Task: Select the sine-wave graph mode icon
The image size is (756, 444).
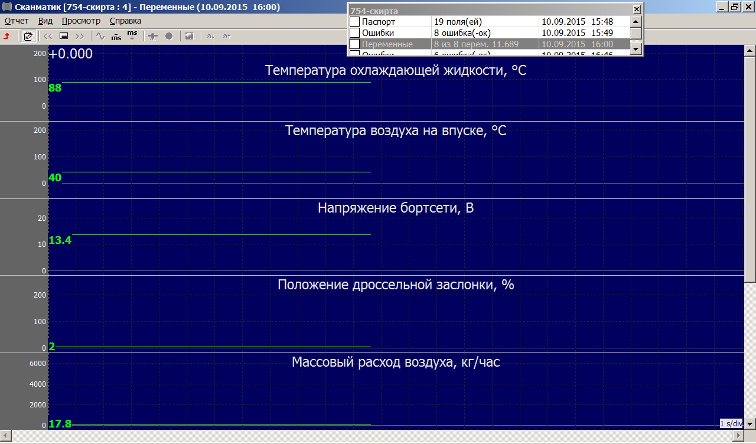Action: (x=100, y=36)
